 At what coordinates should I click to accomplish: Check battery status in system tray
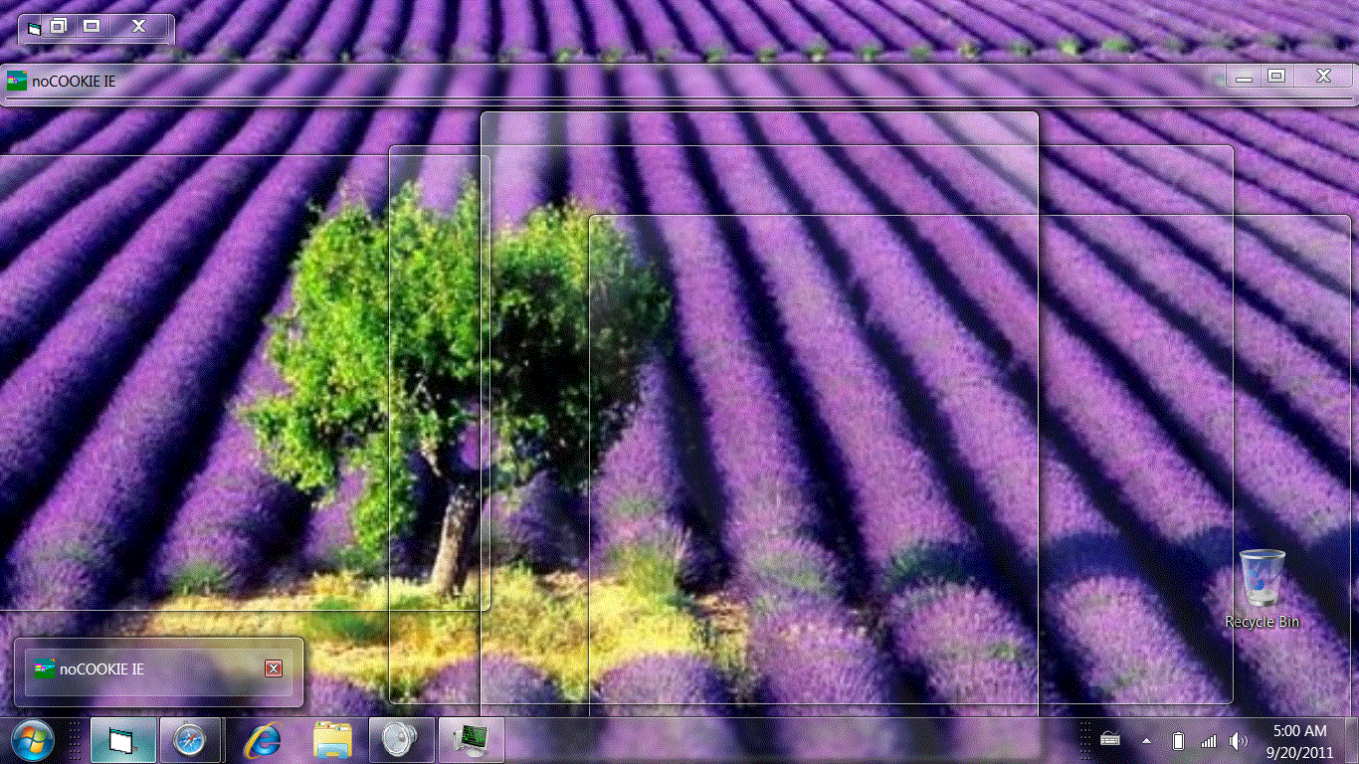tap(1179, 740)
